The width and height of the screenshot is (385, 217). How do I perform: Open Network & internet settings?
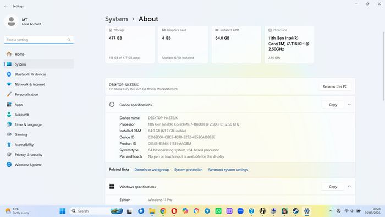tap(39, 84)
